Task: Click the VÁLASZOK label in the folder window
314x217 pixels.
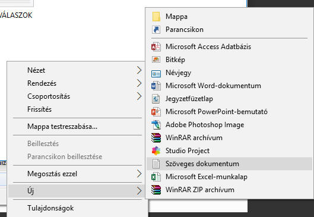Action: click(x=16, y=15)
